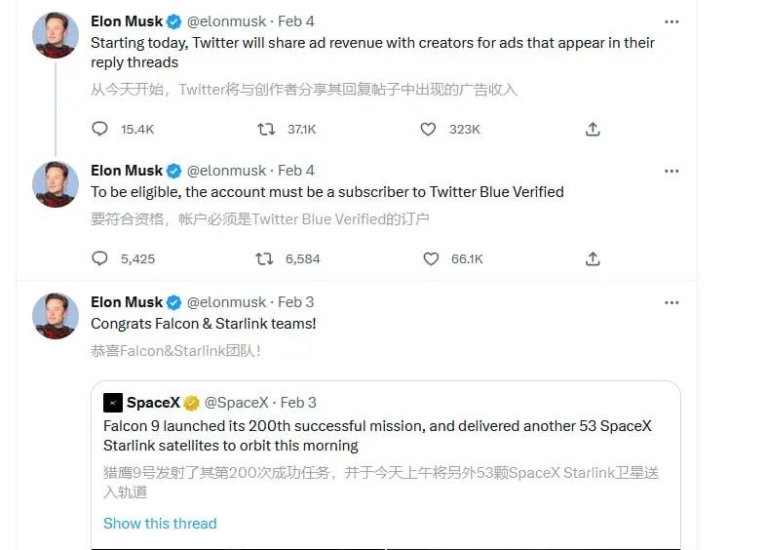The width and height of the screenshot is (767, 550).
Task: Click the SpaceX gold verified badge
Action: point(191,403)
